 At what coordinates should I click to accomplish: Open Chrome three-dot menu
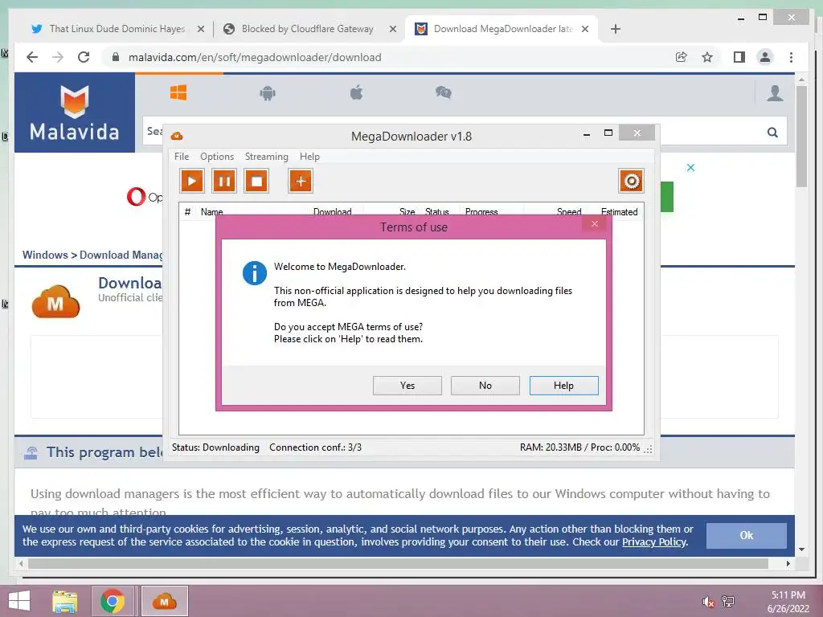[791, 57]
